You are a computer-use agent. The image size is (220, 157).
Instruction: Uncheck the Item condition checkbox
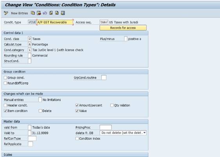pos(5,111)
